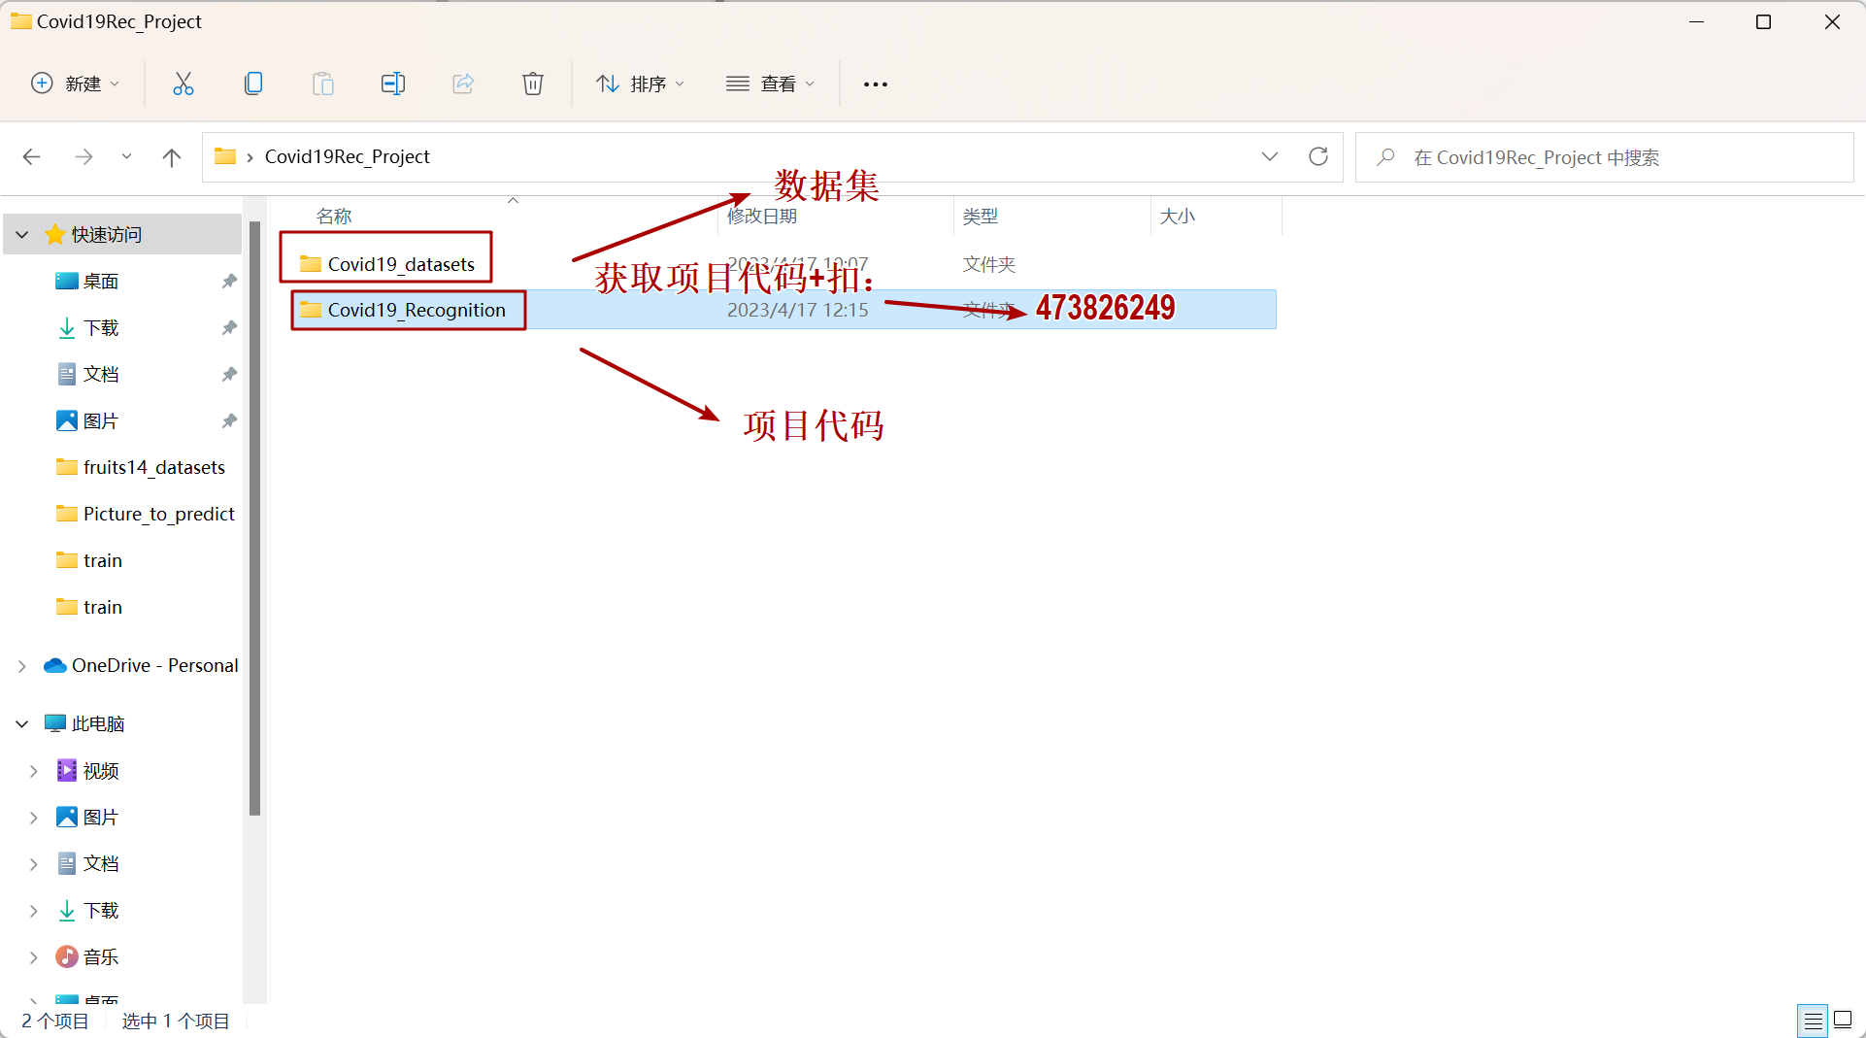Viewport: 1866px width, 1038px height.
Task: Click the Copy icon in toolbar
Action: (253, 84)
